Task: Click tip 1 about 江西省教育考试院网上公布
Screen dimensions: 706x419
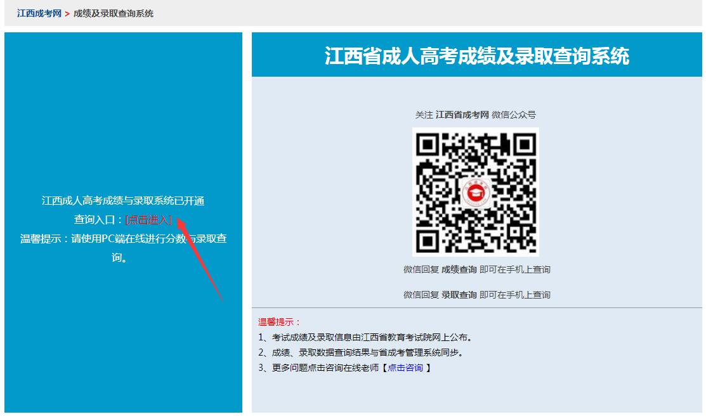Action: [365, 337]
